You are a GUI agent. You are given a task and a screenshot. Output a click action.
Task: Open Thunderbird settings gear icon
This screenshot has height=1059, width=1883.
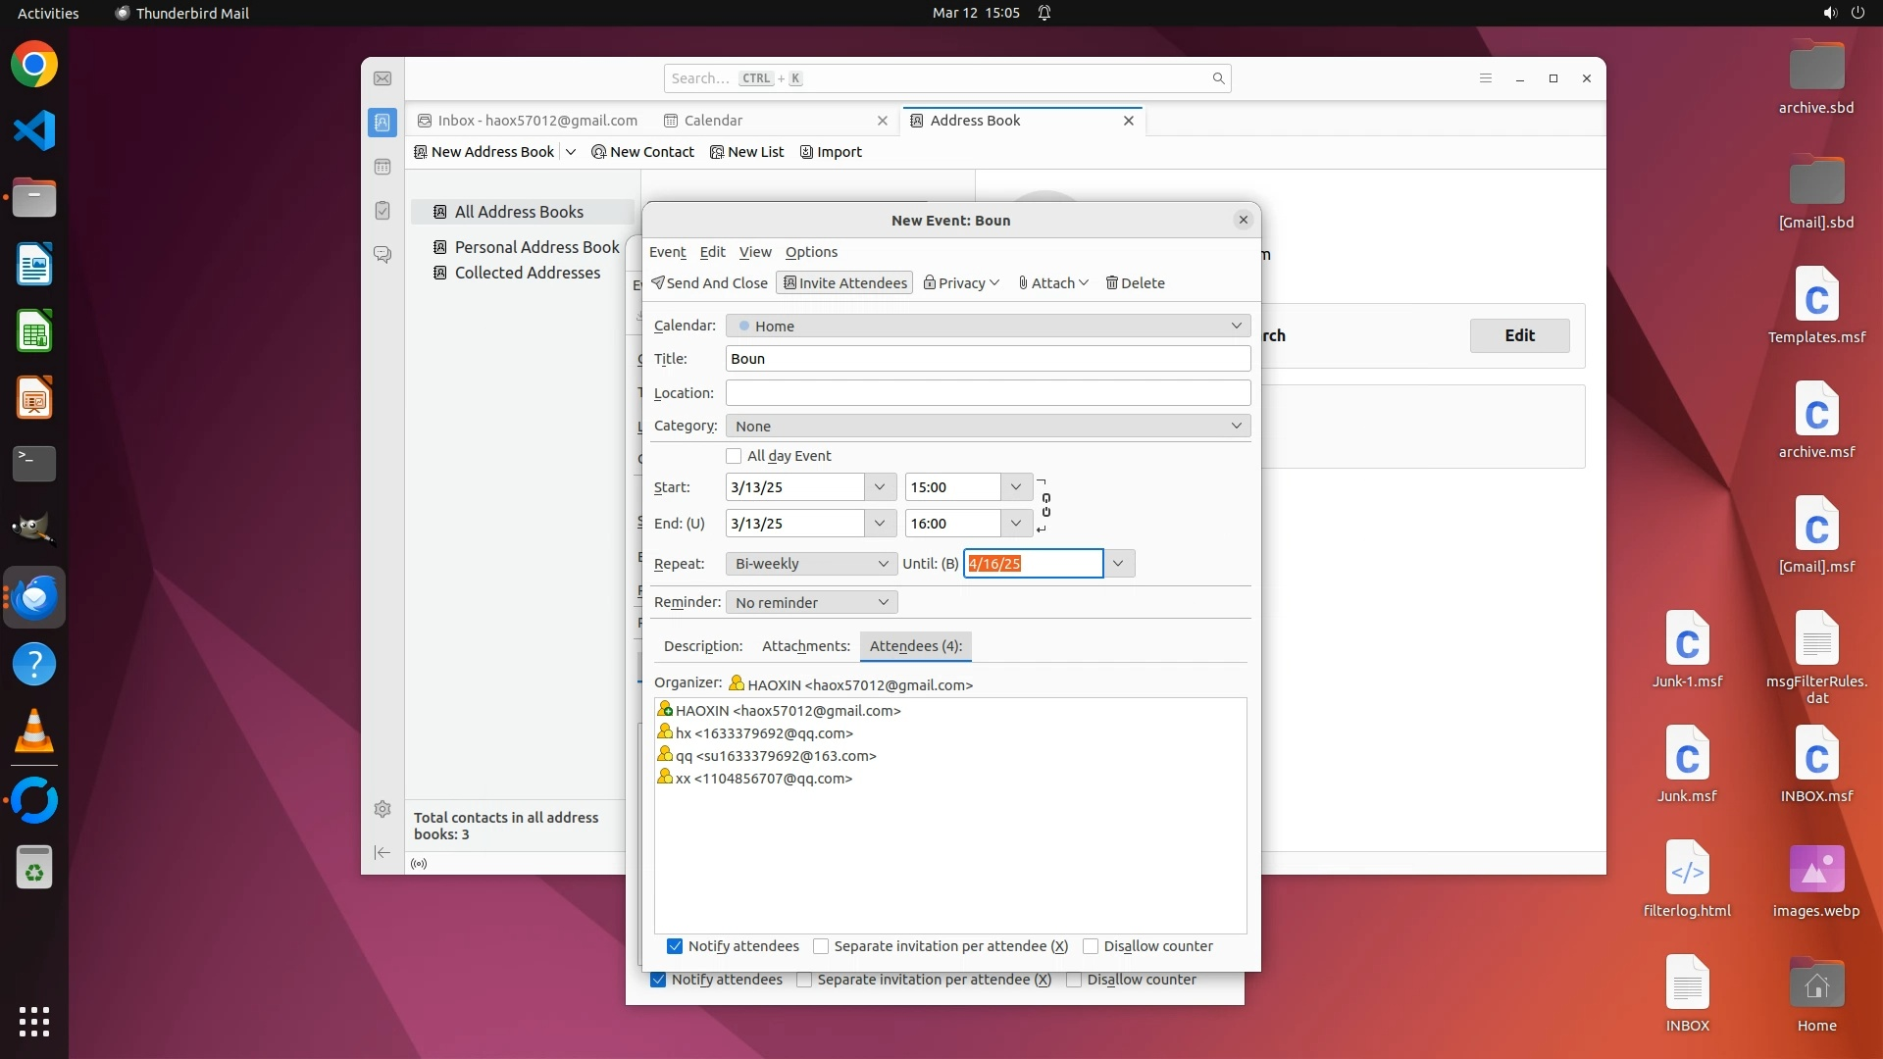tap(382, 809)
